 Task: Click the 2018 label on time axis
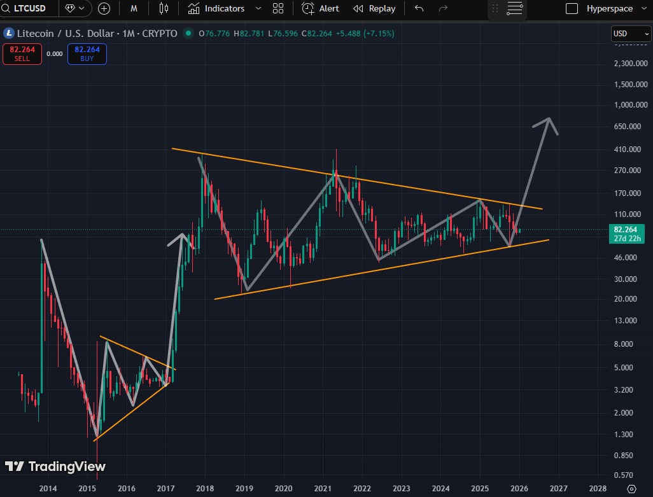[205, 488]
